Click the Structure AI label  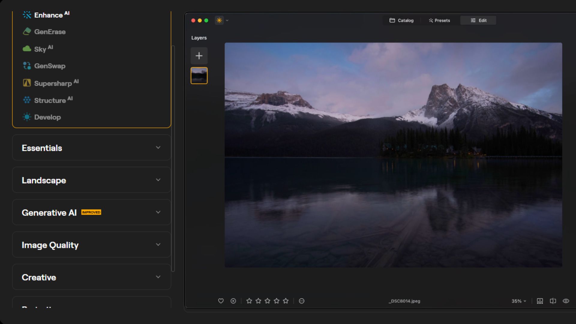pyautogui.click(x=53, y=100)
